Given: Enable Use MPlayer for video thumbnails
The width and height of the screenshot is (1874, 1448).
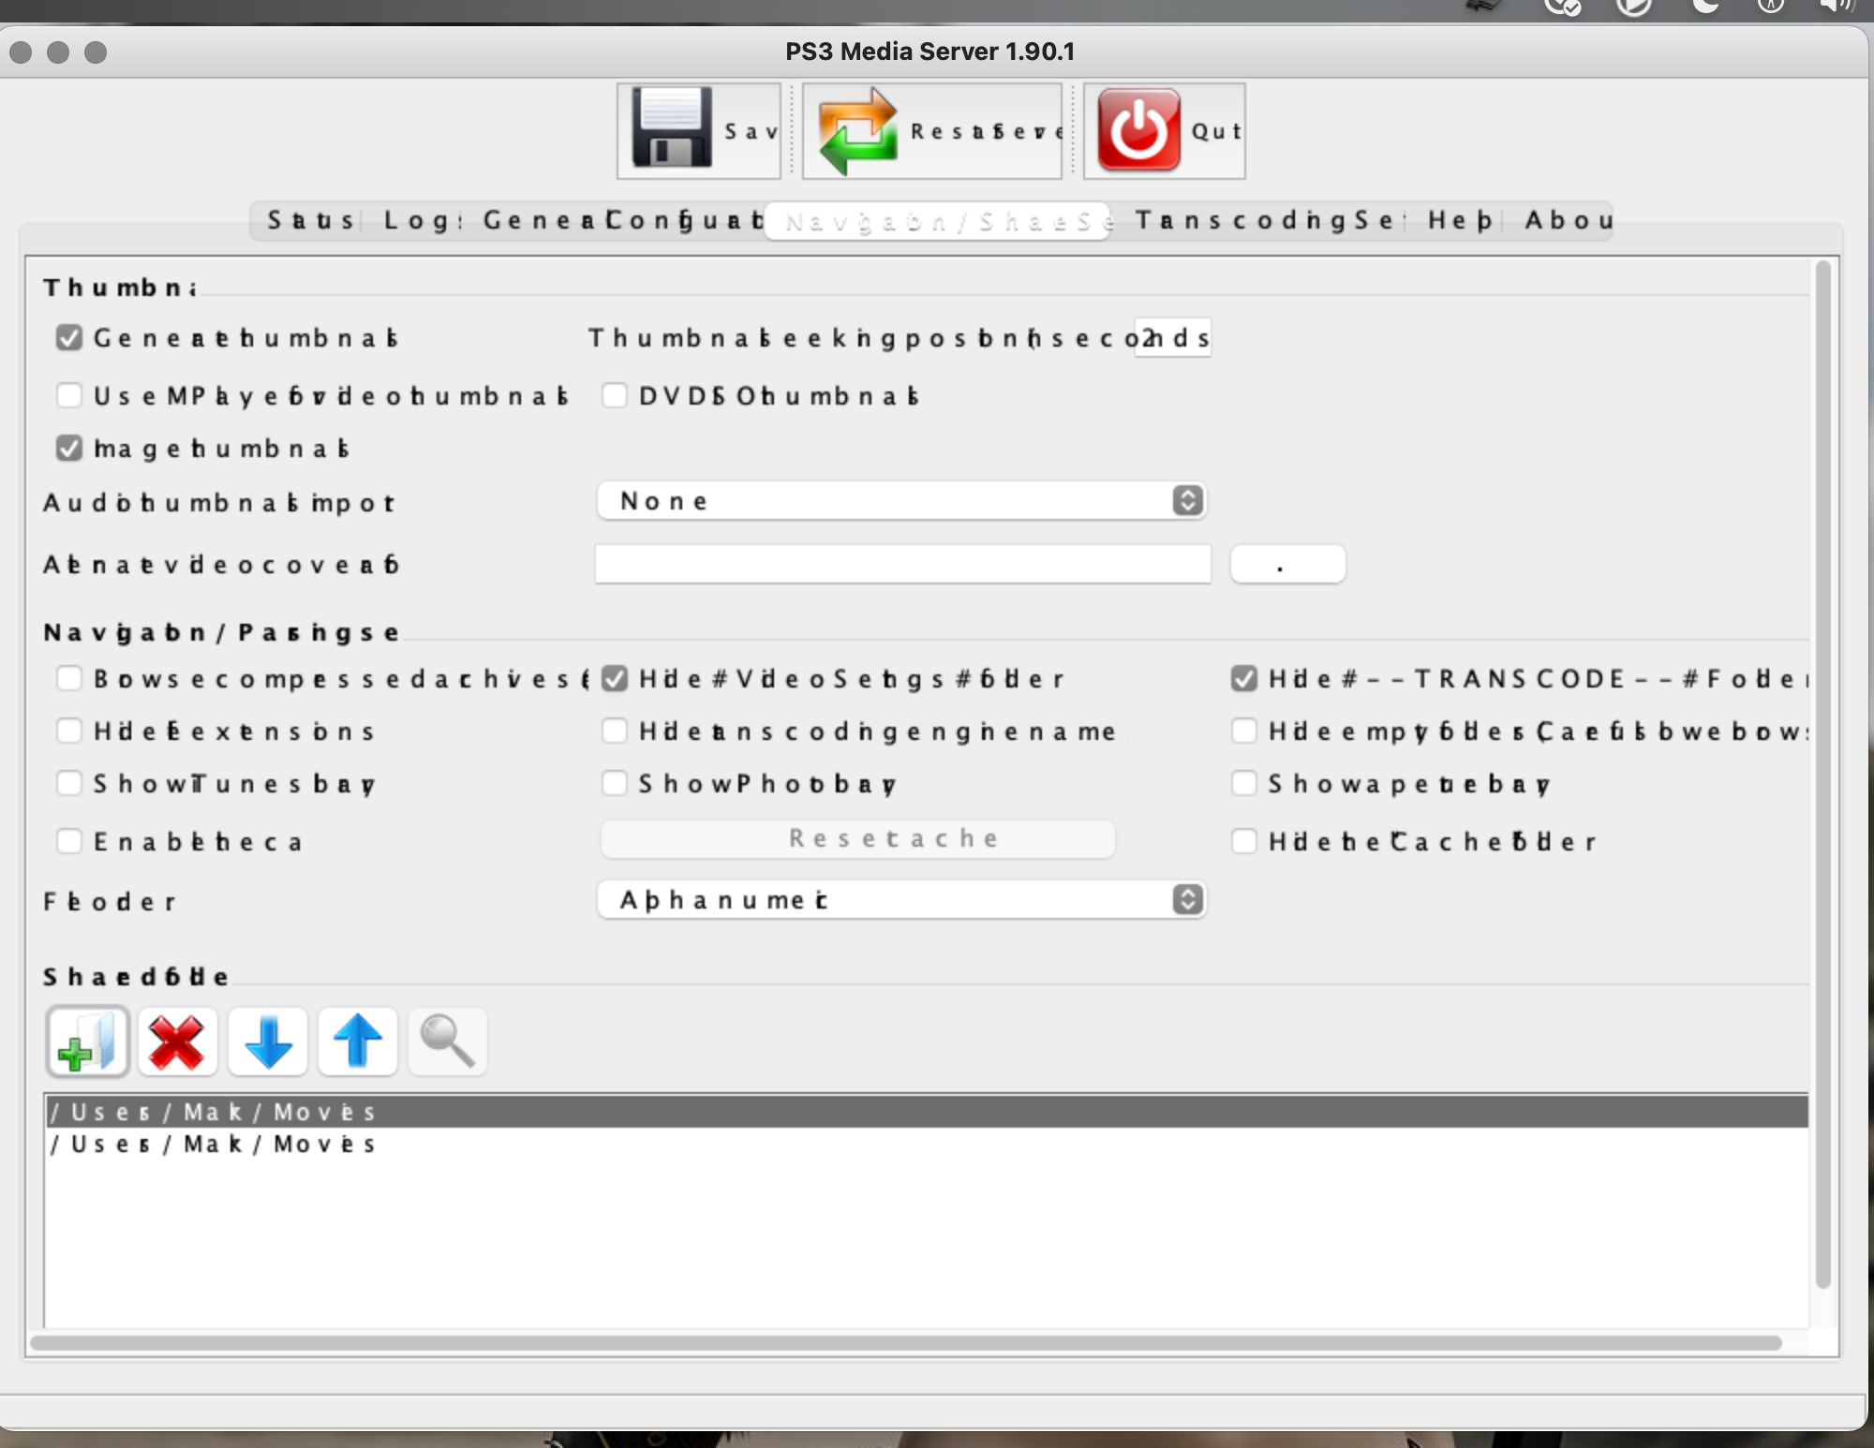Looking at the screenshot, I should point(69,395).
